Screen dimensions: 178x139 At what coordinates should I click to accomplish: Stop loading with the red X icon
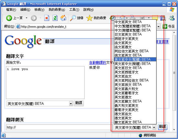pos(47,18)
